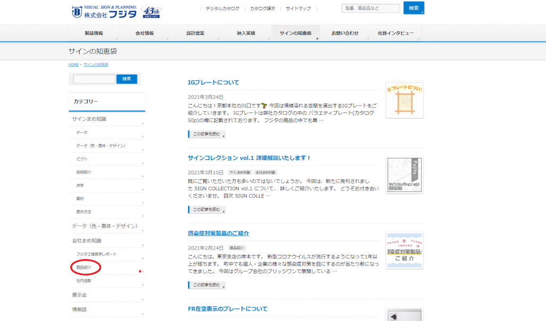Click the 商品紹介 tag beside 2021年2月24日
The image size is (546, 321).
(x=237, y=248)
